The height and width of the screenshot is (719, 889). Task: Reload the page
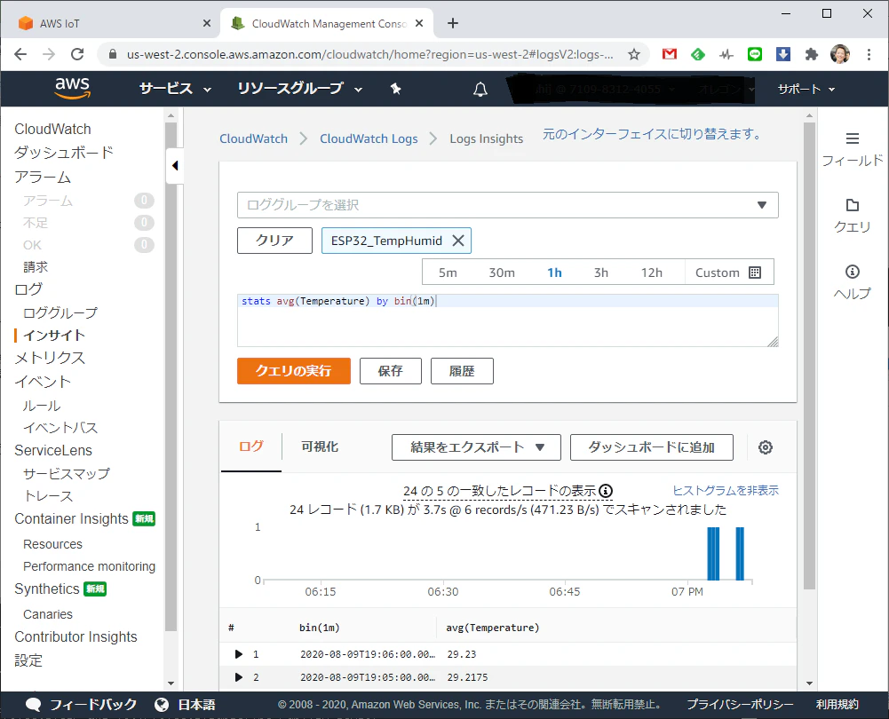pos(77,54)
